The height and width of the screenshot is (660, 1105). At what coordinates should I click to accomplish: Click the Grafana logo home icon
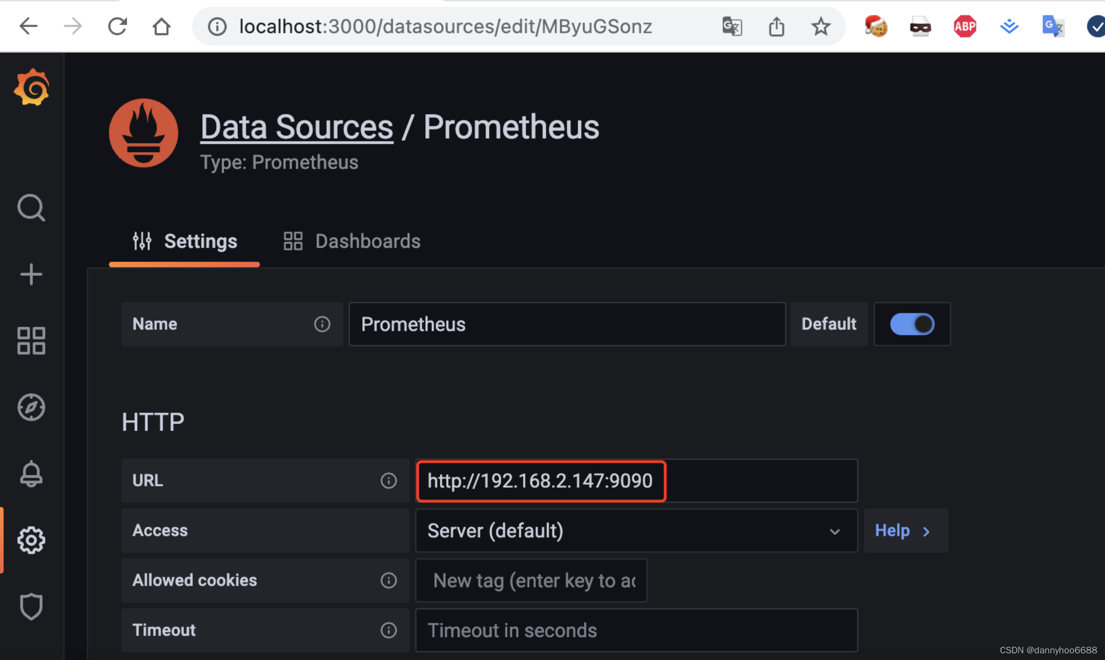pyautogui.click(x=31, y=87)
